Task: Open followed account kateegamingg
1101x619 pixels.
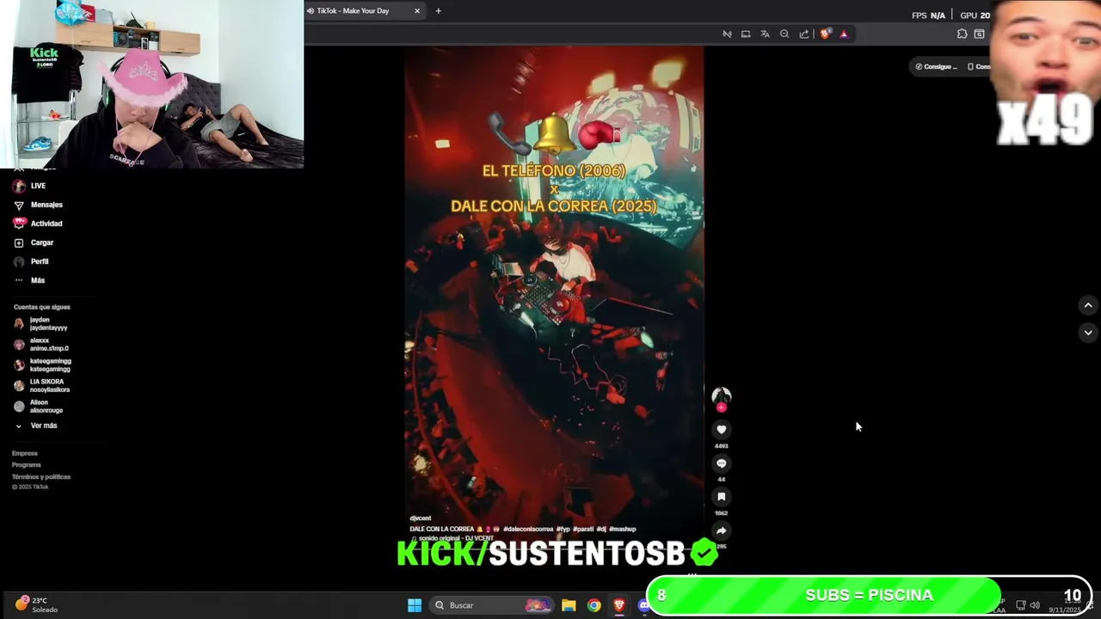Action: [x=43, y=365]
